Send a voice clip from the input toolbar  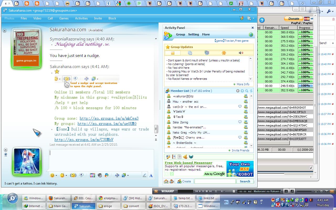click(81, 175)
